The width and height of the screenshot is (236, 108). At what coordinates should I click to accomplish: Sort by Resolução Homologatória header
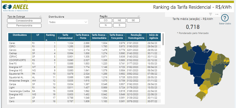[x=136, y=37]
